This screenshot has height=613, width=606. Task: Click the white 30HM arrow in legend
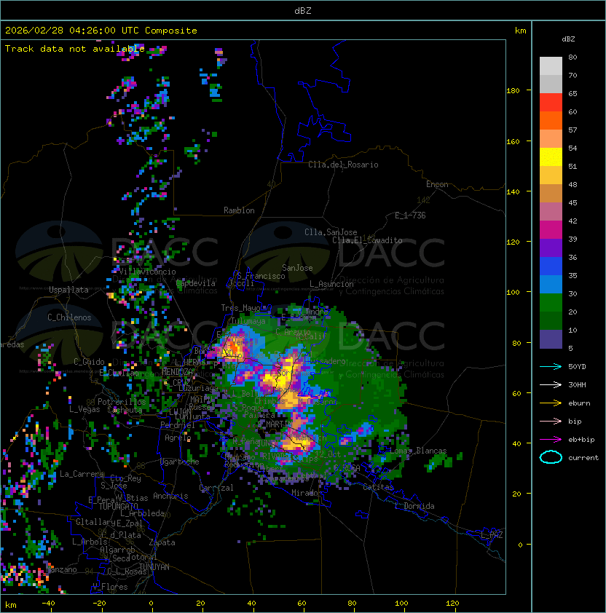(551, 384)
